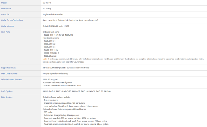
Task: Click the Supported Drives label
Action: point(8,68)
